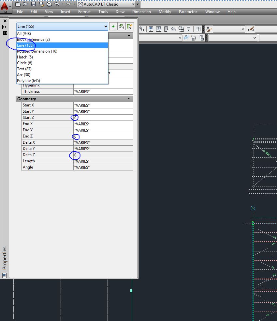Click the Help question mark icon
The width and height of the screenshot is (277, 321).
(x=198, y=29)
